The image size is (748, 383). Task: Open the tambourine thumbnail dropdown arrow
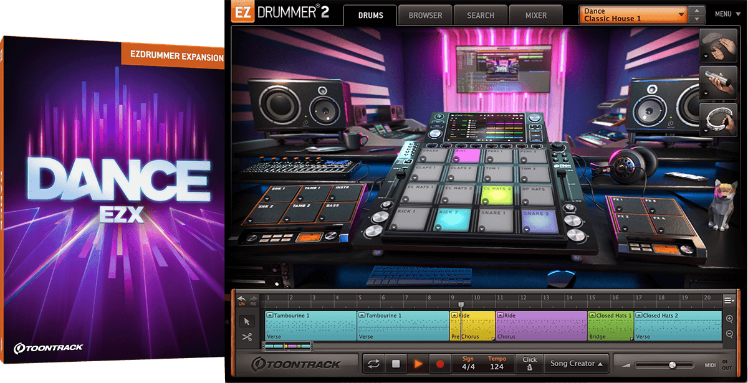[x=705, y=131]
